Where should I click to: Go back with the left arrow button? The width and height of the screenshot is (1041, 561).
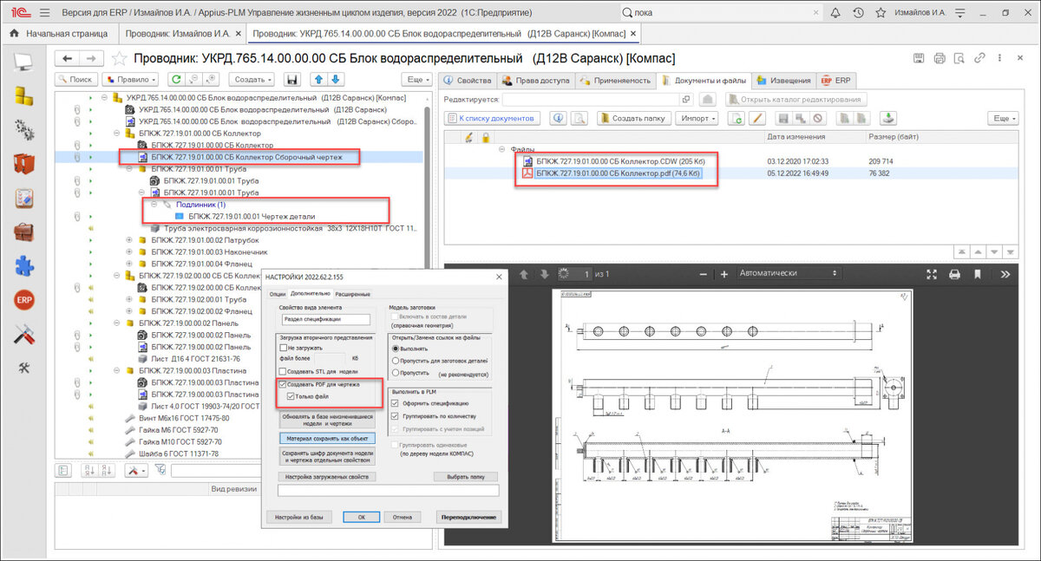[68, 58]
